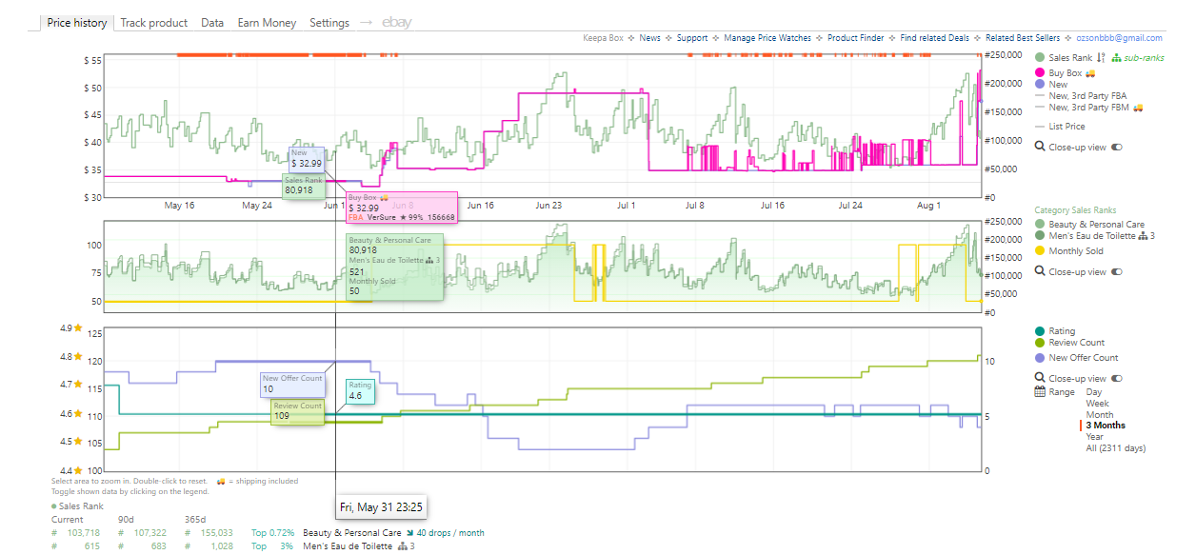Set chart range to Day
Screen dimensions: 1196x555
pyautogui.click(x=1094, y=392)
